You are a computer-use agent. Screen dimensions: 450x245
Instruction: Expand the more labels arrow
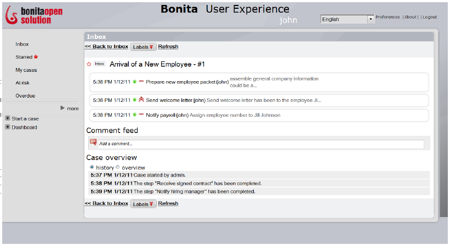tap(62, 108)
